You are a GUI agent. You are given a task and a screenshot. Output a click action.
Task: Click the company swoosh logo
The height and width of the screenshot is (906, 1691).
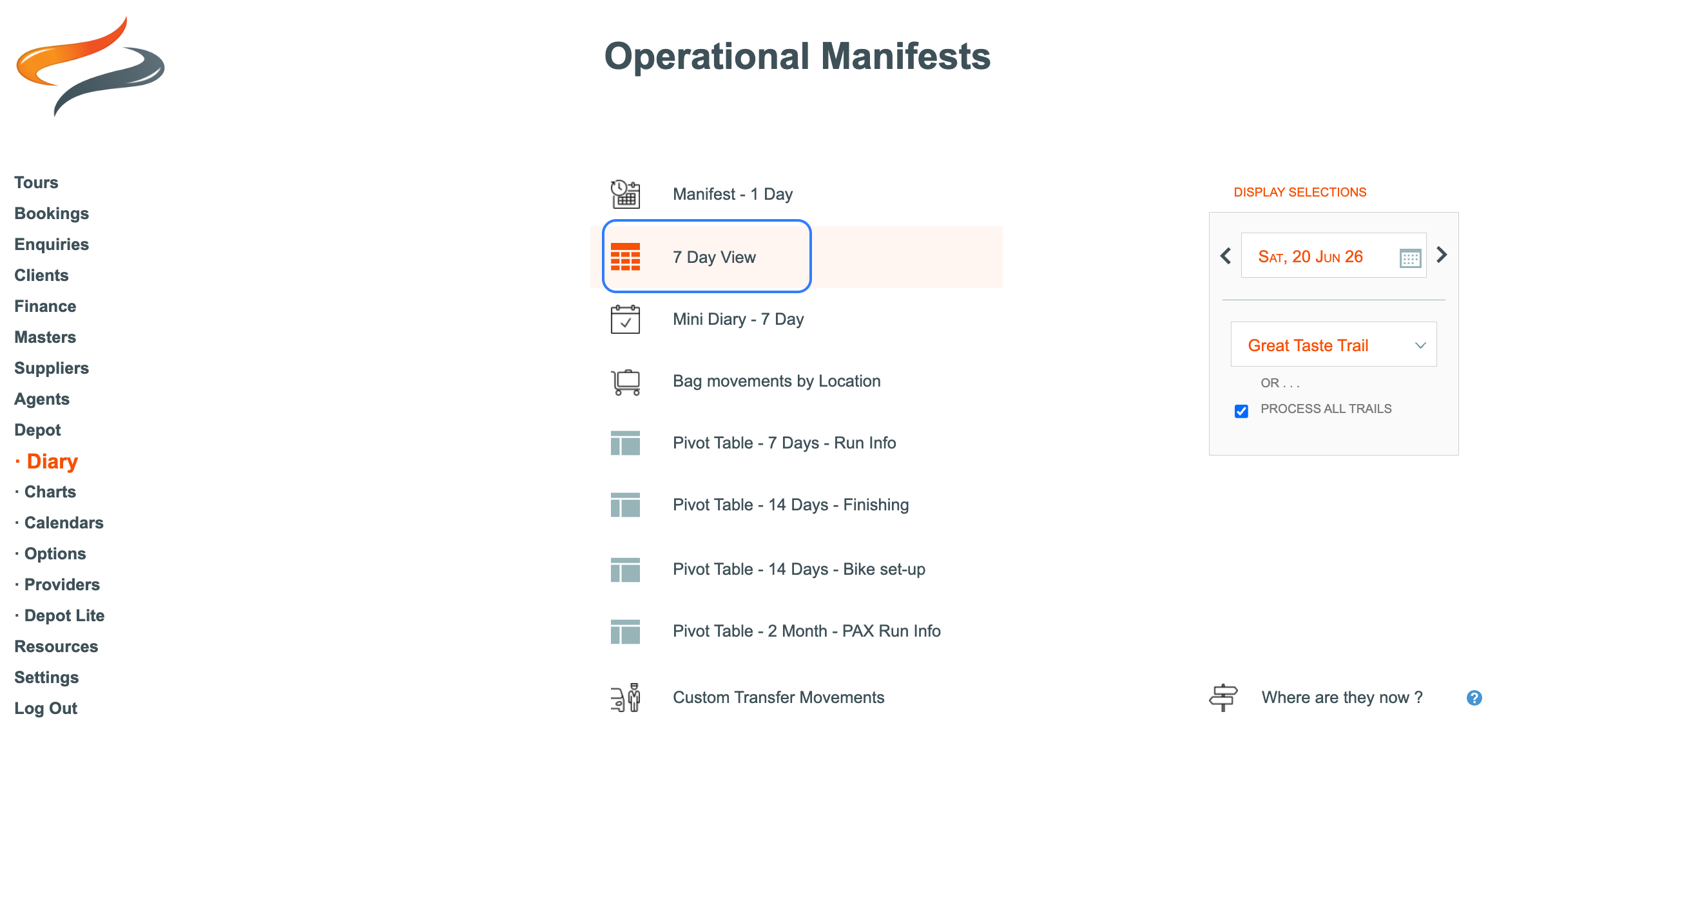[90, 66]
